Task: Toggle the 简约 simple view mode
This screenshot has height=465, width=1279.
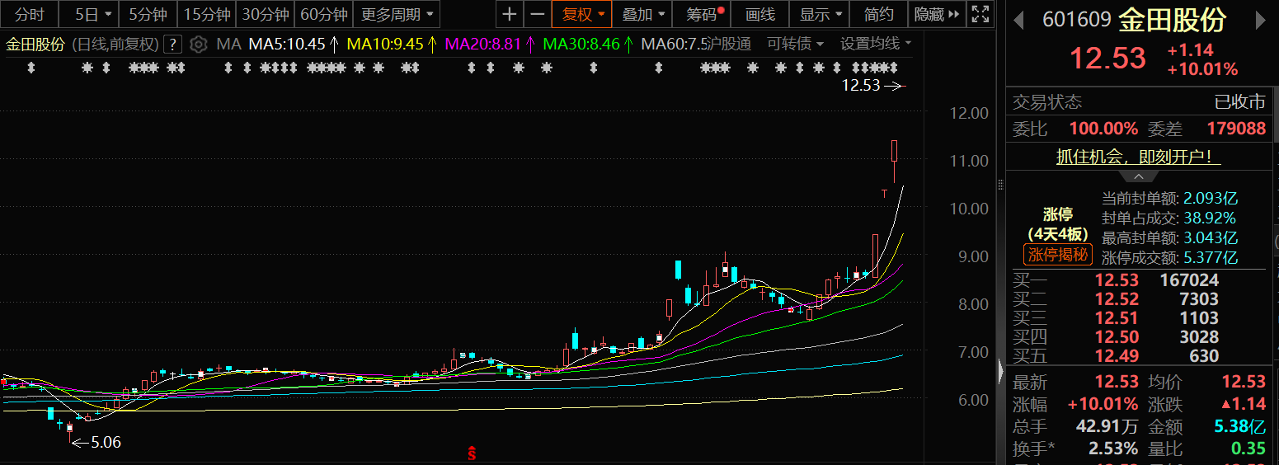Action: click(878, 14)
